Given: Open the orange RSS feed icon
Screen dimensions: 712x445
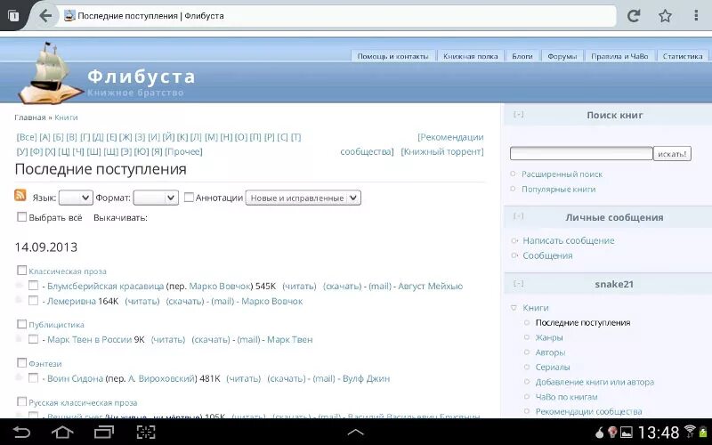Looking at the screenshot, I should 20,195.
